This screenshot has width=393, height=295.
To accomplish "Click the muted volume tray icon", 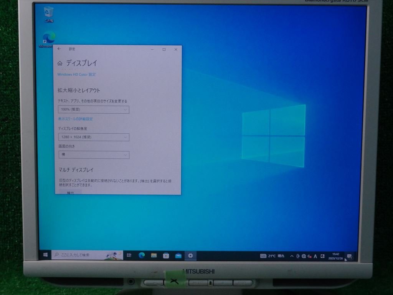I will pyautogui.click(x=310, y=256).
